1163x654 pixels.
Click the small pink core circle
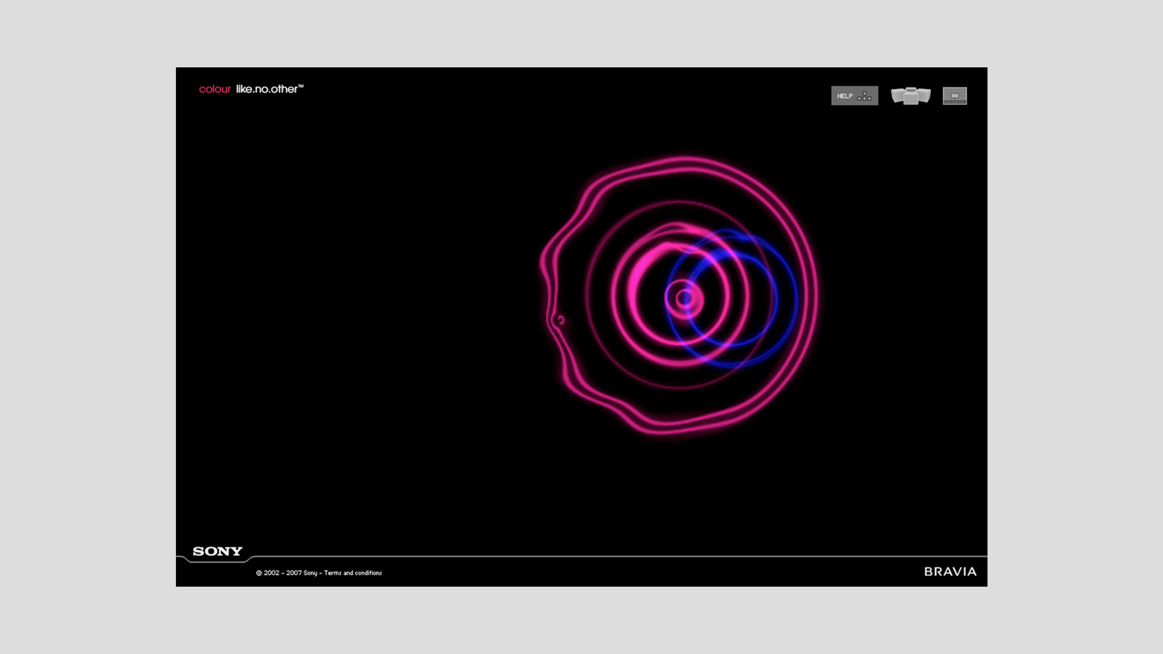pyautogui.click(x=684, y=298)
